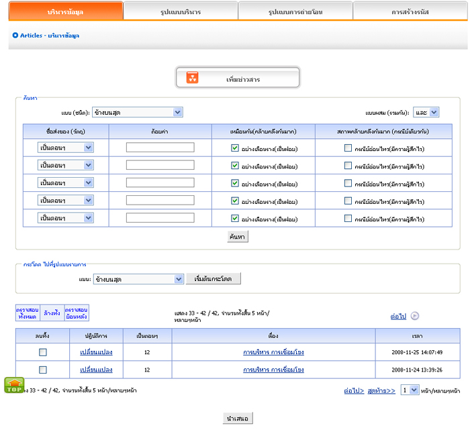Image resolution: width=470 pixels, height=436 pixels.
Task: Check the first row's กรณีอ่อนไหว checkbox
Action: (348, 148)
